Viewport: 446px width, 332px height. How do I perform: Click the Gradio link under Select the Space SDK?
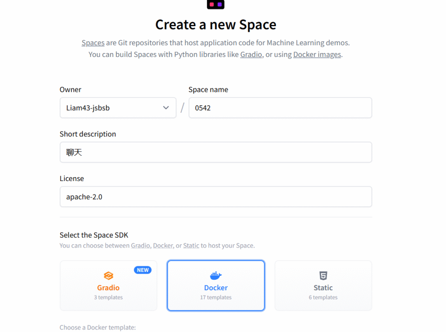pyautogui.click(x=140, y=245)
